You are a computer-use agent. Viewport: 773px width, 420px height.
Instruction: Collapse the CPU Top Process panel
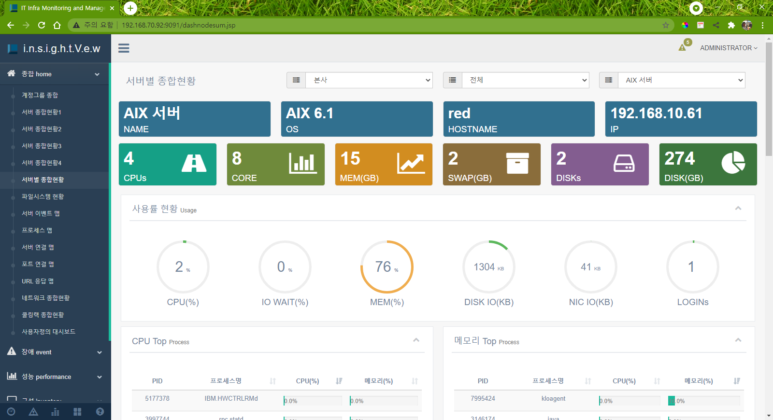click(416, 340)
